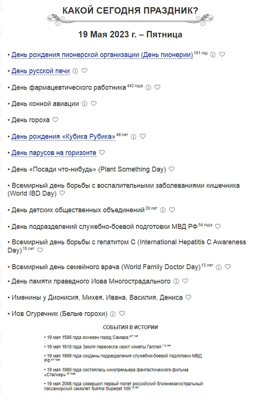Open the День русской печи link
The height and width of the screenshot is (400, 255).
(40, 71)
